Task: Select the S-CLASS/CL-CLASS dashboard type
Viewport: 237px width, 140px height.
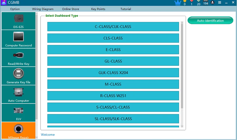Action: click(113, 107)
